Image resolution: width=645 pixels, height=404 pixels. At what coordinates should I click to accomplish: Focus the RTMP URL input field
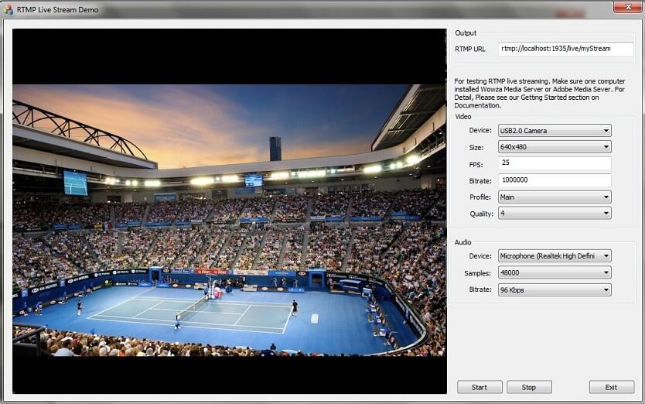(x=565, y=49)
